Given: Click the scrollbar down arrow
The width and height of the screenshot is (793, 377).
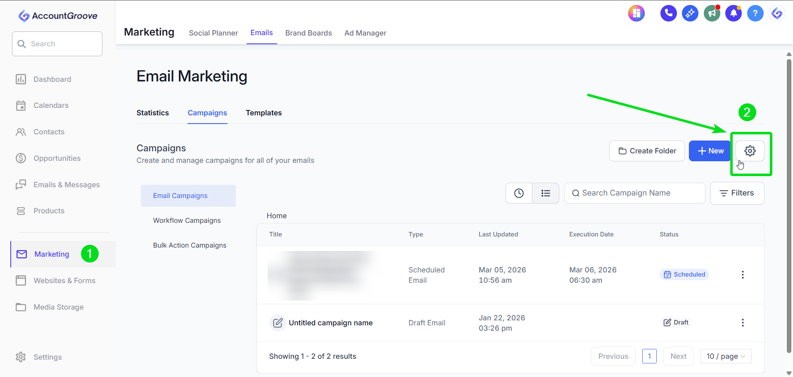Looking at the screenshot, I should point(789,373).
